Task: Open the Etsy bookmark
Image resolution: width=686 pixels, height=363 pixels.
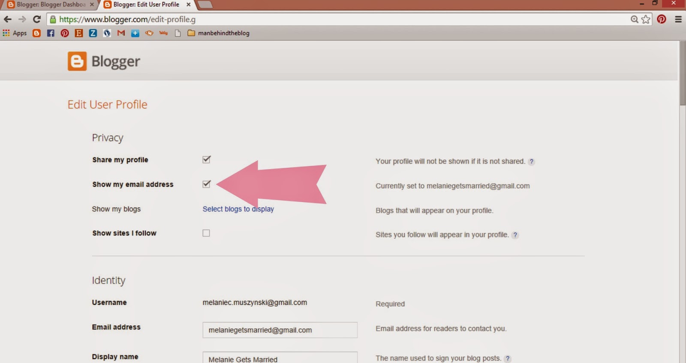Action: pos(79,33)
